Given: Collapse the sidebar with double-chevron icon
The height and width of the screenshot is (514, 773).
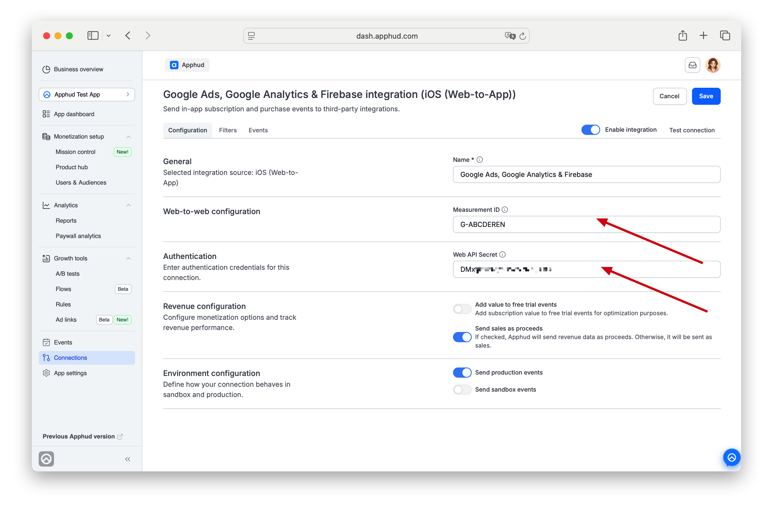Looking at the screenshot, I should pos(128,459).
